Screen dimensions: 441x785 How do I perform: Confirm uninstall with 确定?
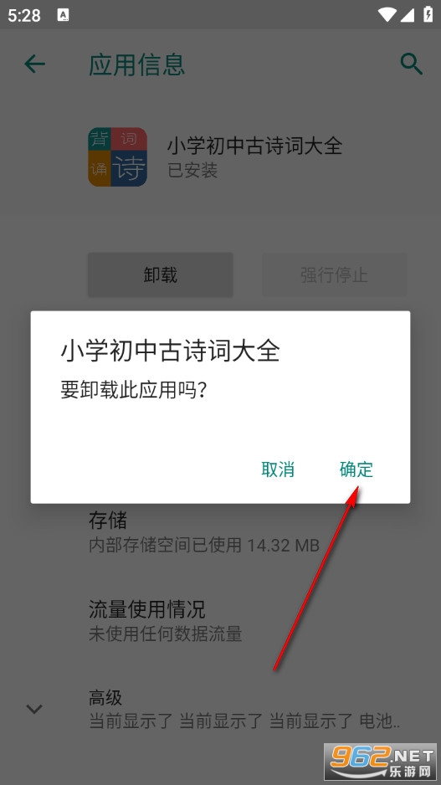(356, 469)
